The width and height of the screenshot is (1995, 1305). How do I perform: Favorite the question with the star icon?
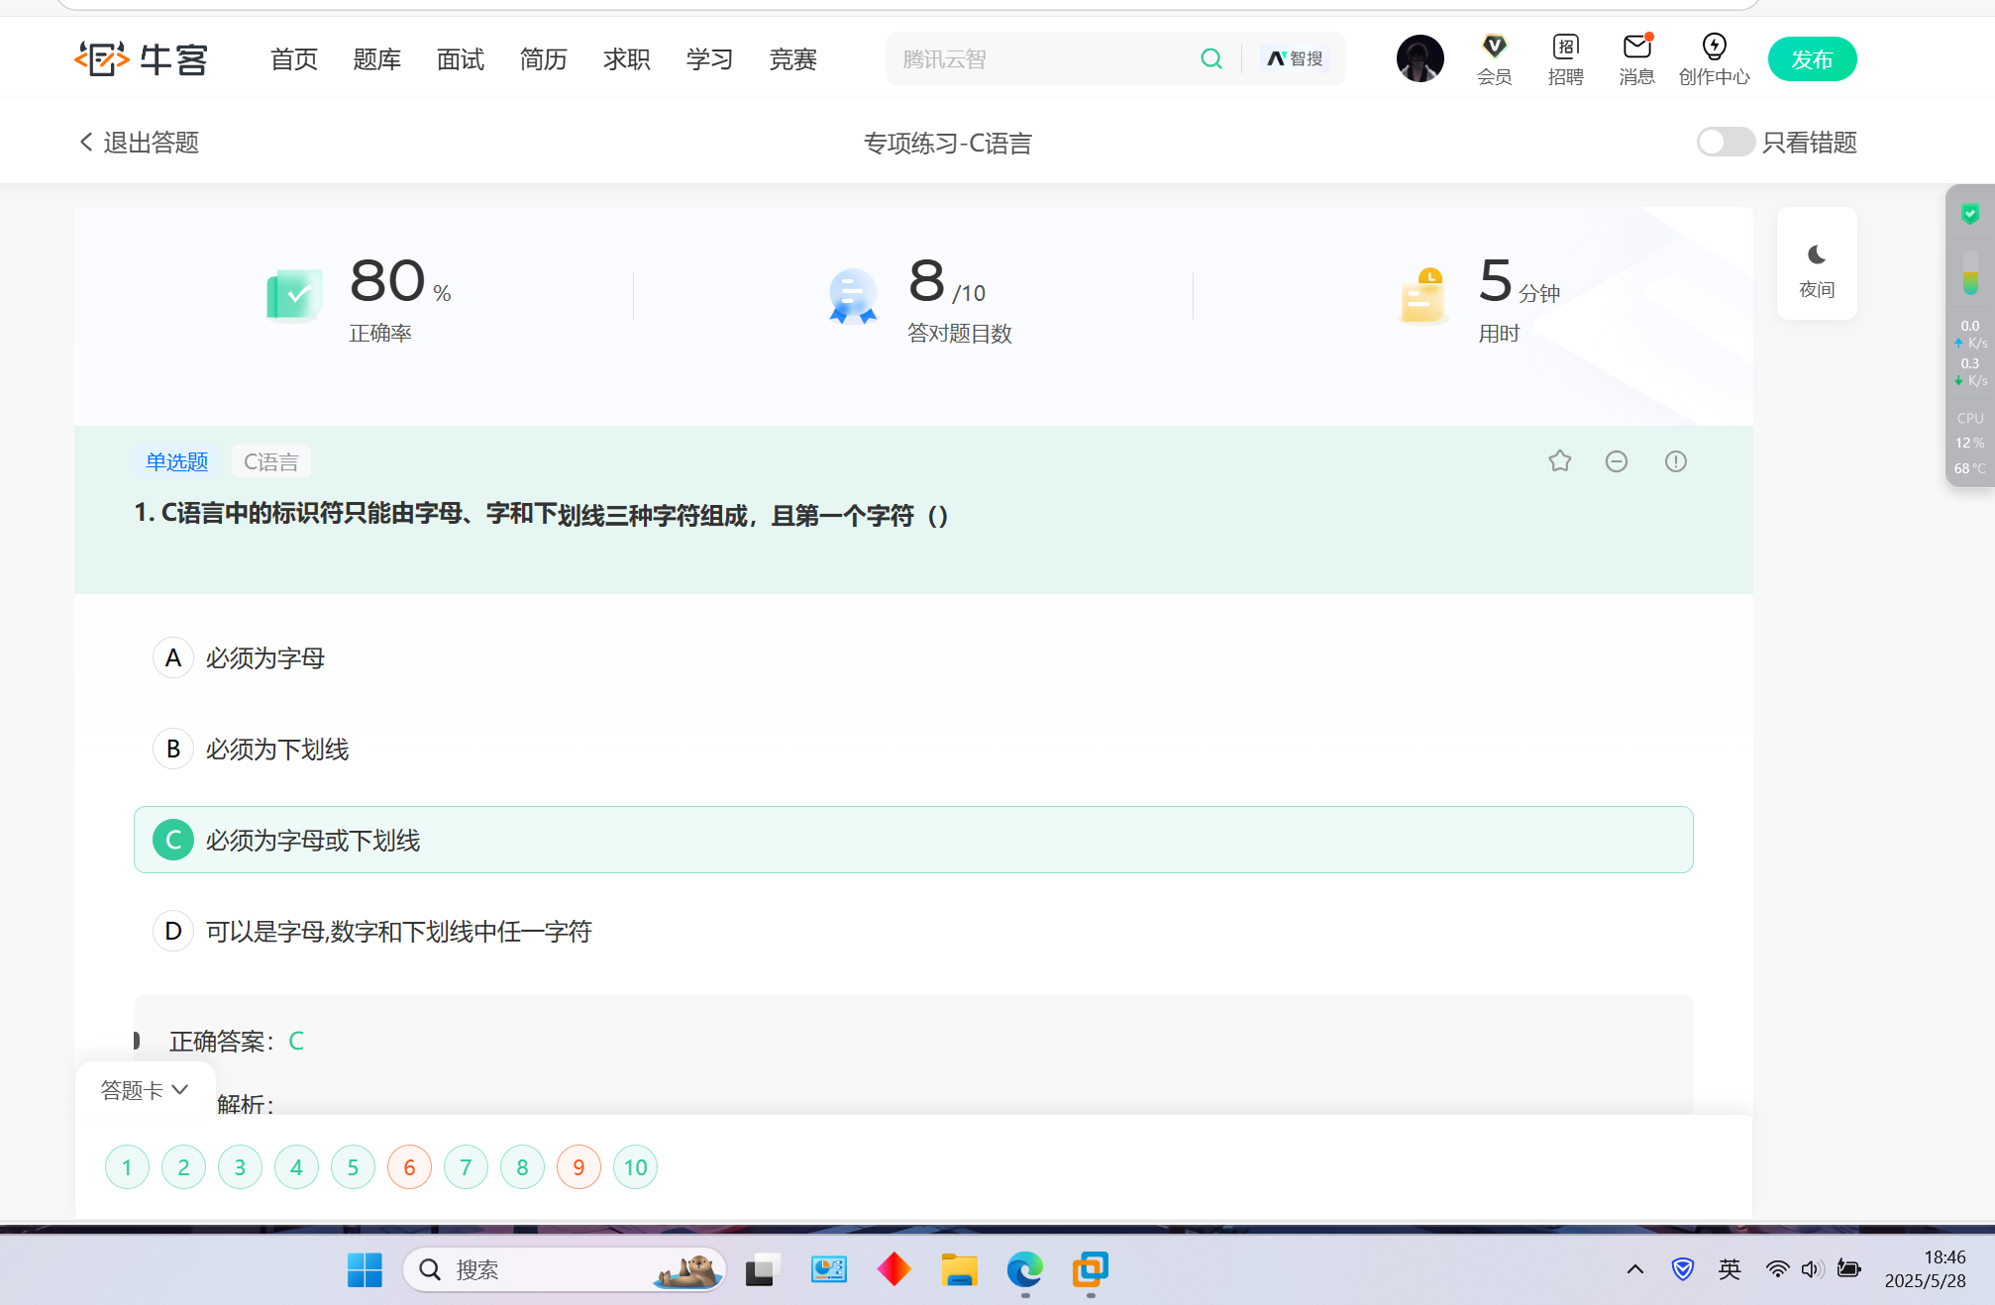point(1559,461)
